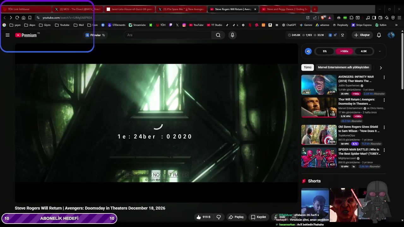Select the Tümü filter chip
This screenshot has height=227, width=404.
pyautogui.click(x=307, y=67)
